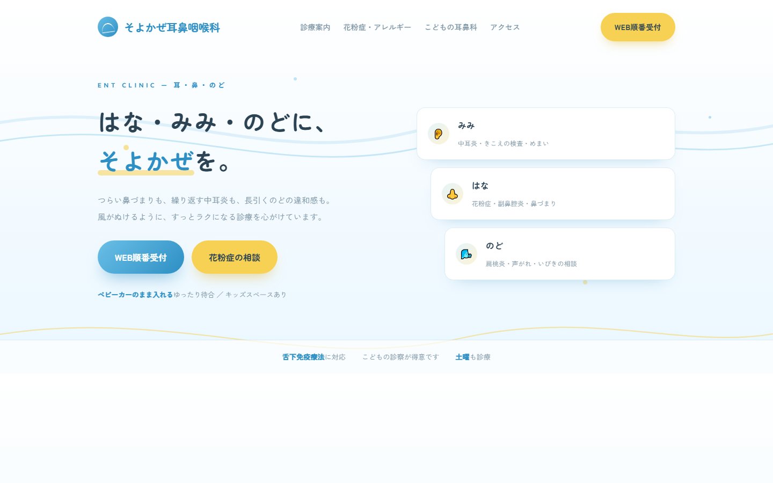Click the yellow WEB順番受付 button in the header
This screenshot has width=773, height=483.
[638, 27]
